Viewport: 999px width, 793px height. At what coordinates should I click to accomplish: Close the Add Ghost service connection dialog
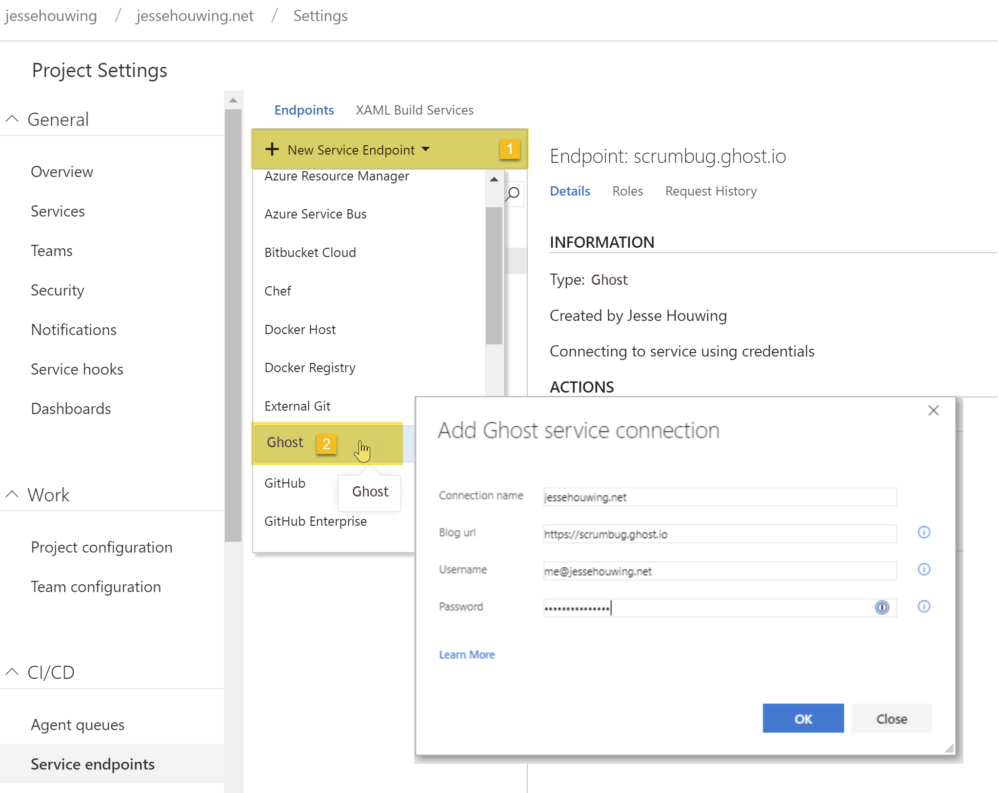click(933, 411)
